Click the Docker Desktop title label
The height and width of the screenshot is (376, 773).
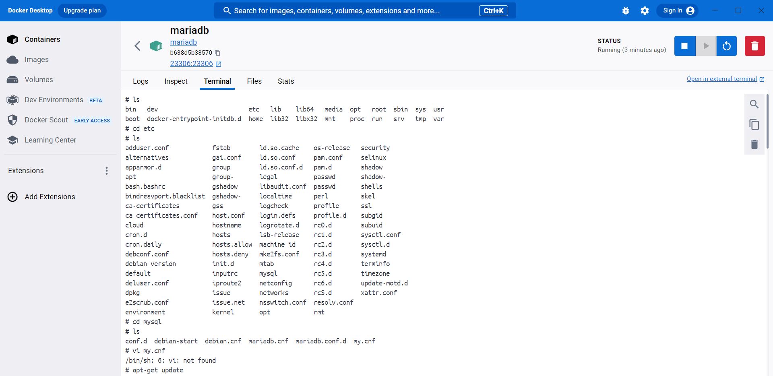tap(30, 10)
